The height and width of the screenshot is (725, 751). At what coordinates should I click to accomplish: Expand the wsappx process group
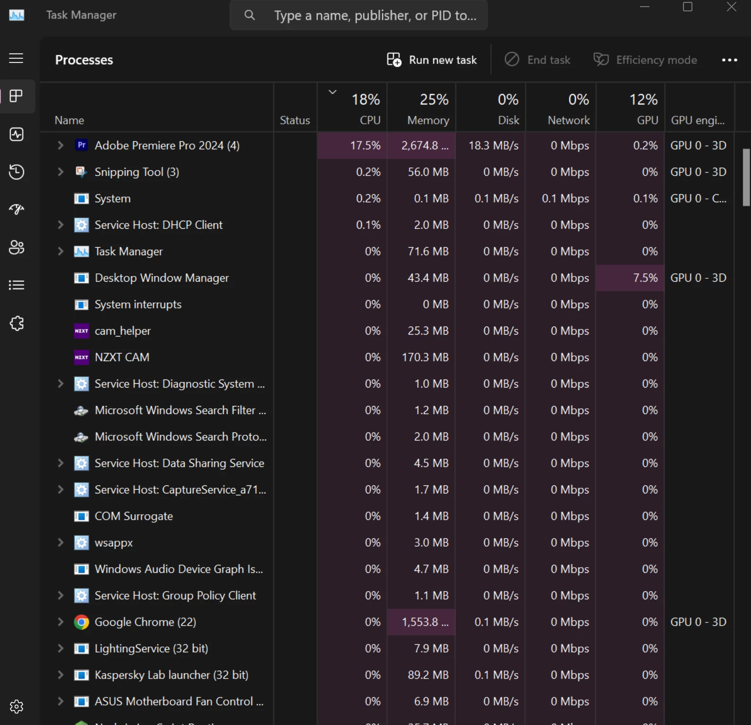[60, 542]
